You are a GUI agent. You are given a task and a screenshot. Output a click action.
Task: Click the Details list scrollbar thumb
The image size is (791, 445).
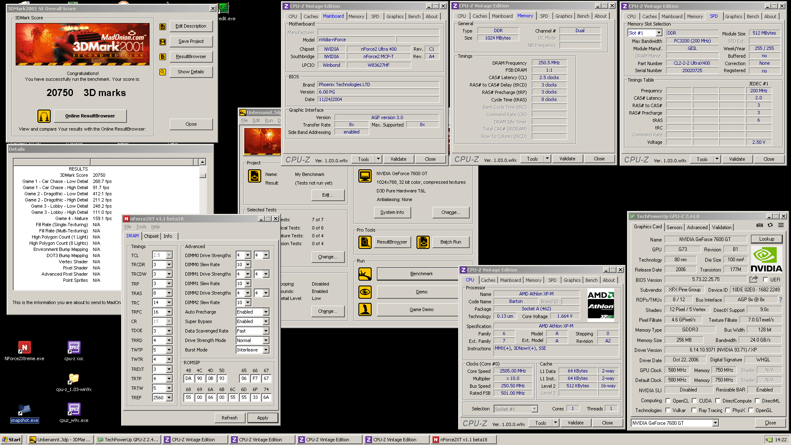pos(203,175)
